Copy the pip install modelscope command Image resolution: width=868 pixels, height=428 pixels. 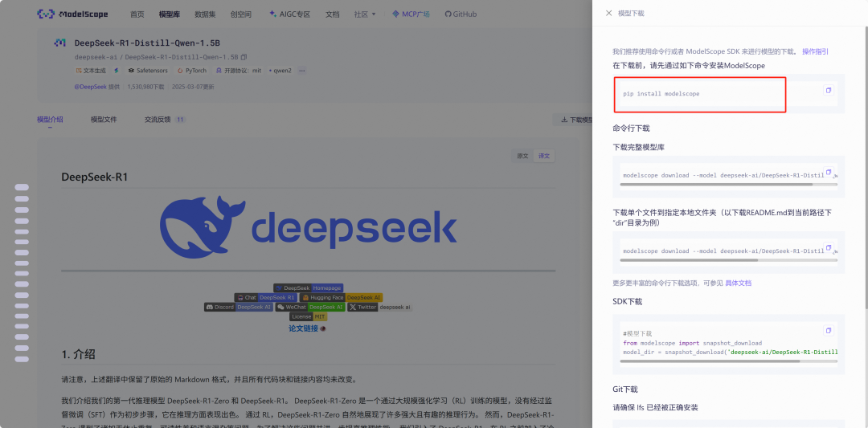tap(828, 90)
